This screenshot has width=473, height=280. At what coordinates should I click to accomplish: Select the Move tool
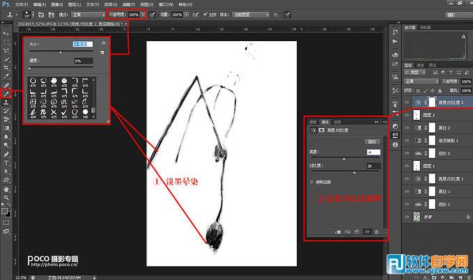click(x=6, y=33)
